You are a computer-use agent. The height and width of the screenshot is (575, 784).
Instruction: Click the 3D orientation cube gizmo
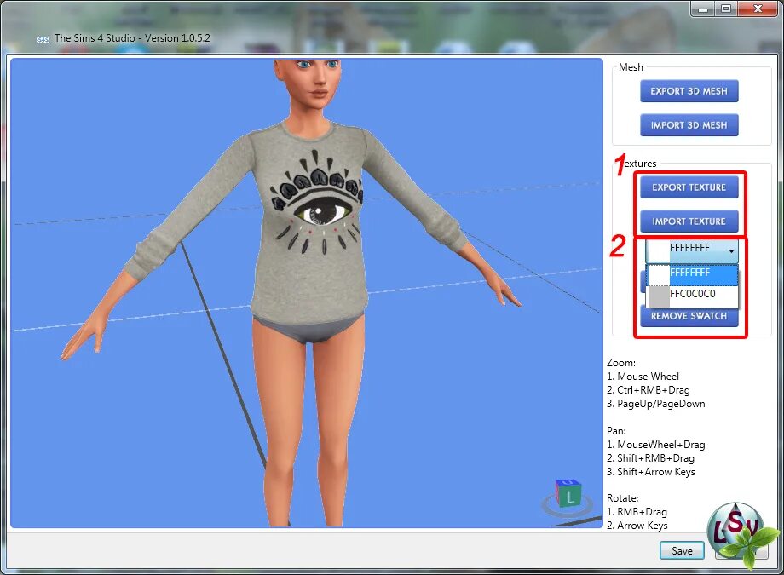568,493
